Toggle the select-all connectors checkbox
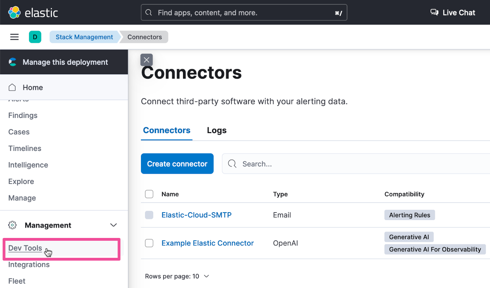 pos(149,194)
